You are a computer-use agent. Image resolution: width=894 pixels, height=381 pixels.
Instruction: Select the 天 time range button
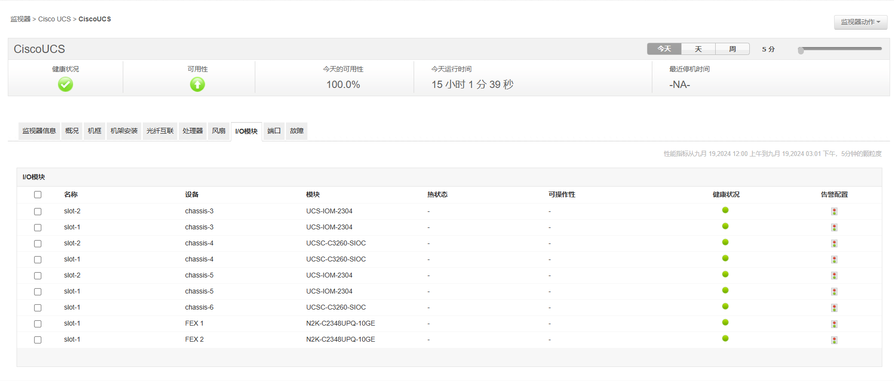pyautogui.click(x=698, y=49)
